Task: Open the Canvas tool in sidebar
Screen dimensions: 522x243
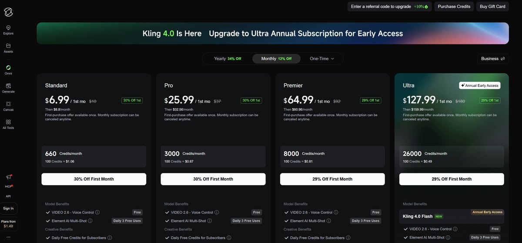Action: [8, 106]
